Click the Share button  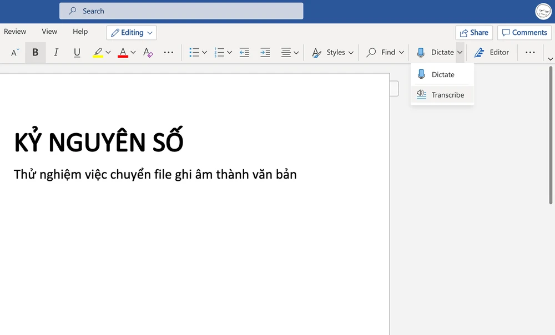coord(474,32)
